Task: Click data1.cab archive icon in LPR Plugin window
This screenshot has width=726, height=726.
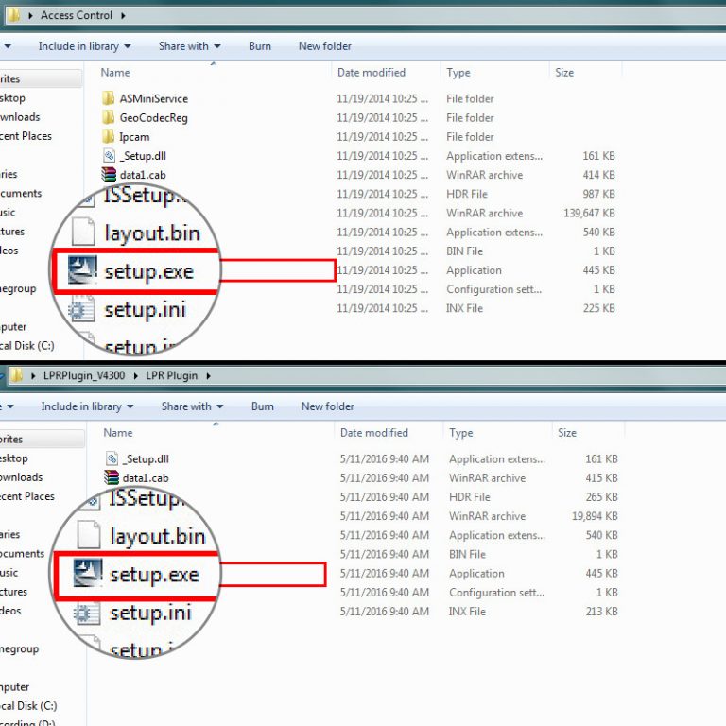Action: point(112,477)
